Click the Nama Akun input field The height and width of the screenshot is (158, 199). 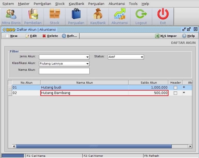pyautogui.click(x=64, y=71)
